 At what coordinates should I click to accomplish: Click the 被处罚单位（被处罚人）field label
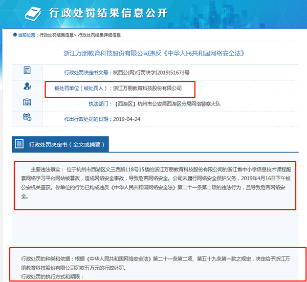click(82, 88)
